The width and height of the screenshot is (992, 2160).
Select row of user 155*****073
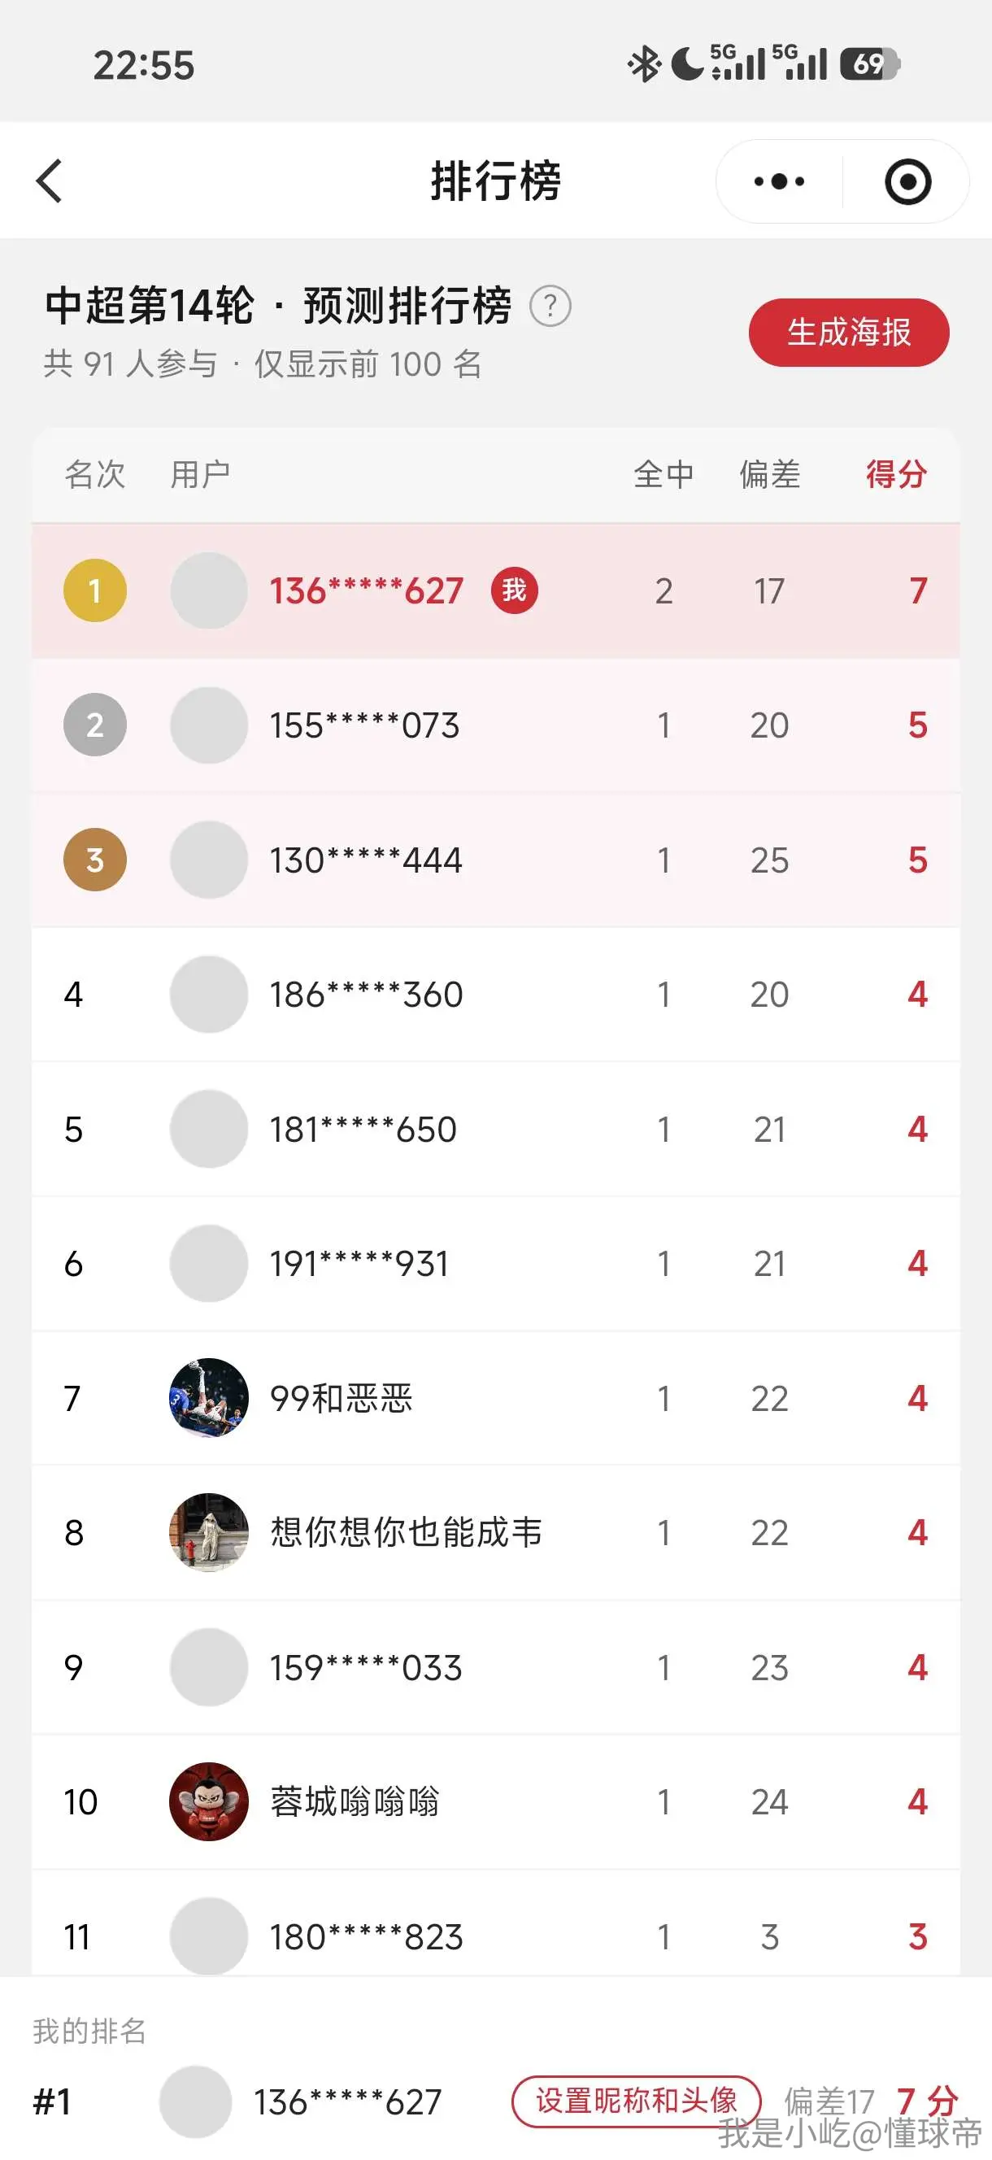(x=495, y=725)
